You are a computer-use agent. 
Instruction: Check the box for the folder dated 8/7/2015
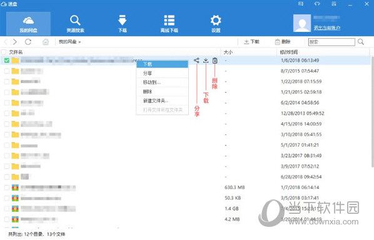(x=7, y=71)
